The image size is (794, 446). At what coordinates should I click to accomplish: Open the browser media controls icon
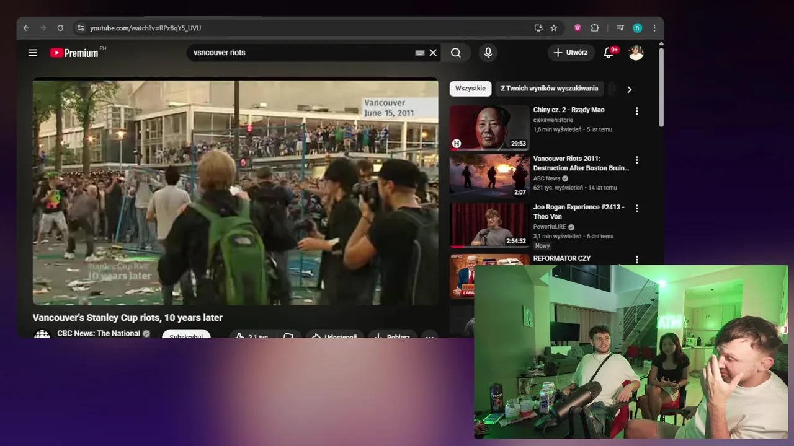pos(620,28)
